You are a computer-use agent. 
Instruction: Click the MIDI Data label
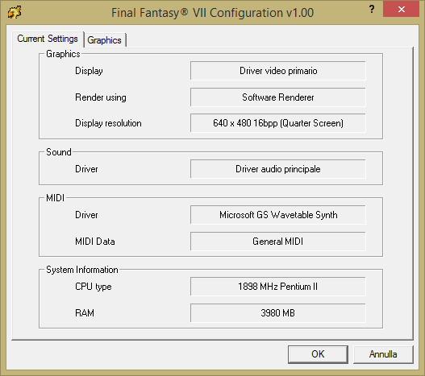(x=95, y=242)
